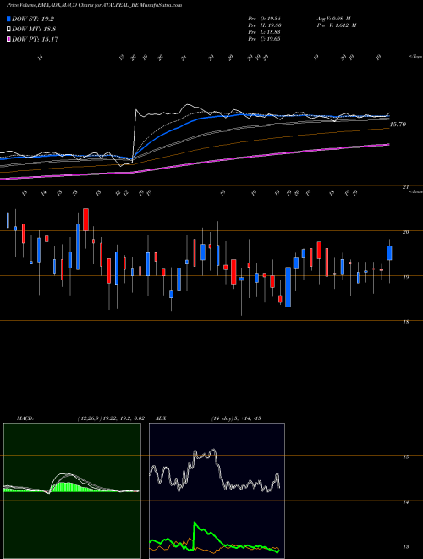Click the 'Pre C: 19.65' value
The height and width of the screenshot is (559, 423).
point(264,39)
